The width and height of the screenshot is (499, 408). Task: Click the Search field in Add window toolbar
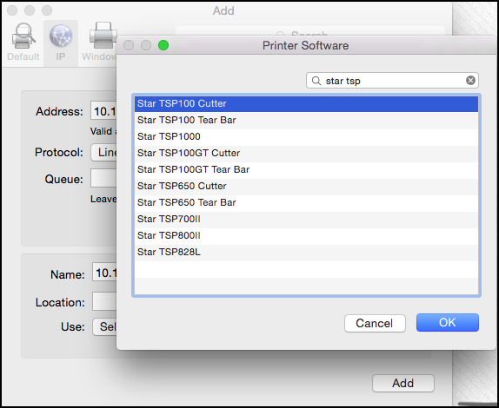310,32
